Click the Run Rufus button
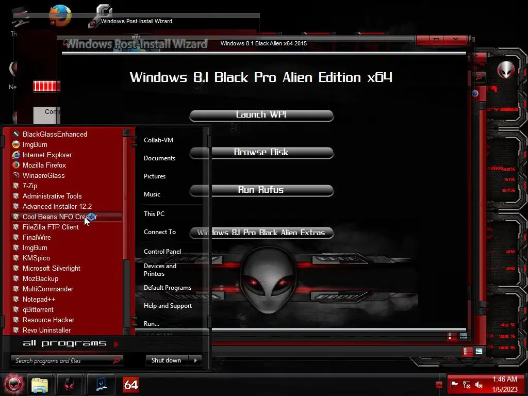 pos(261,191)
